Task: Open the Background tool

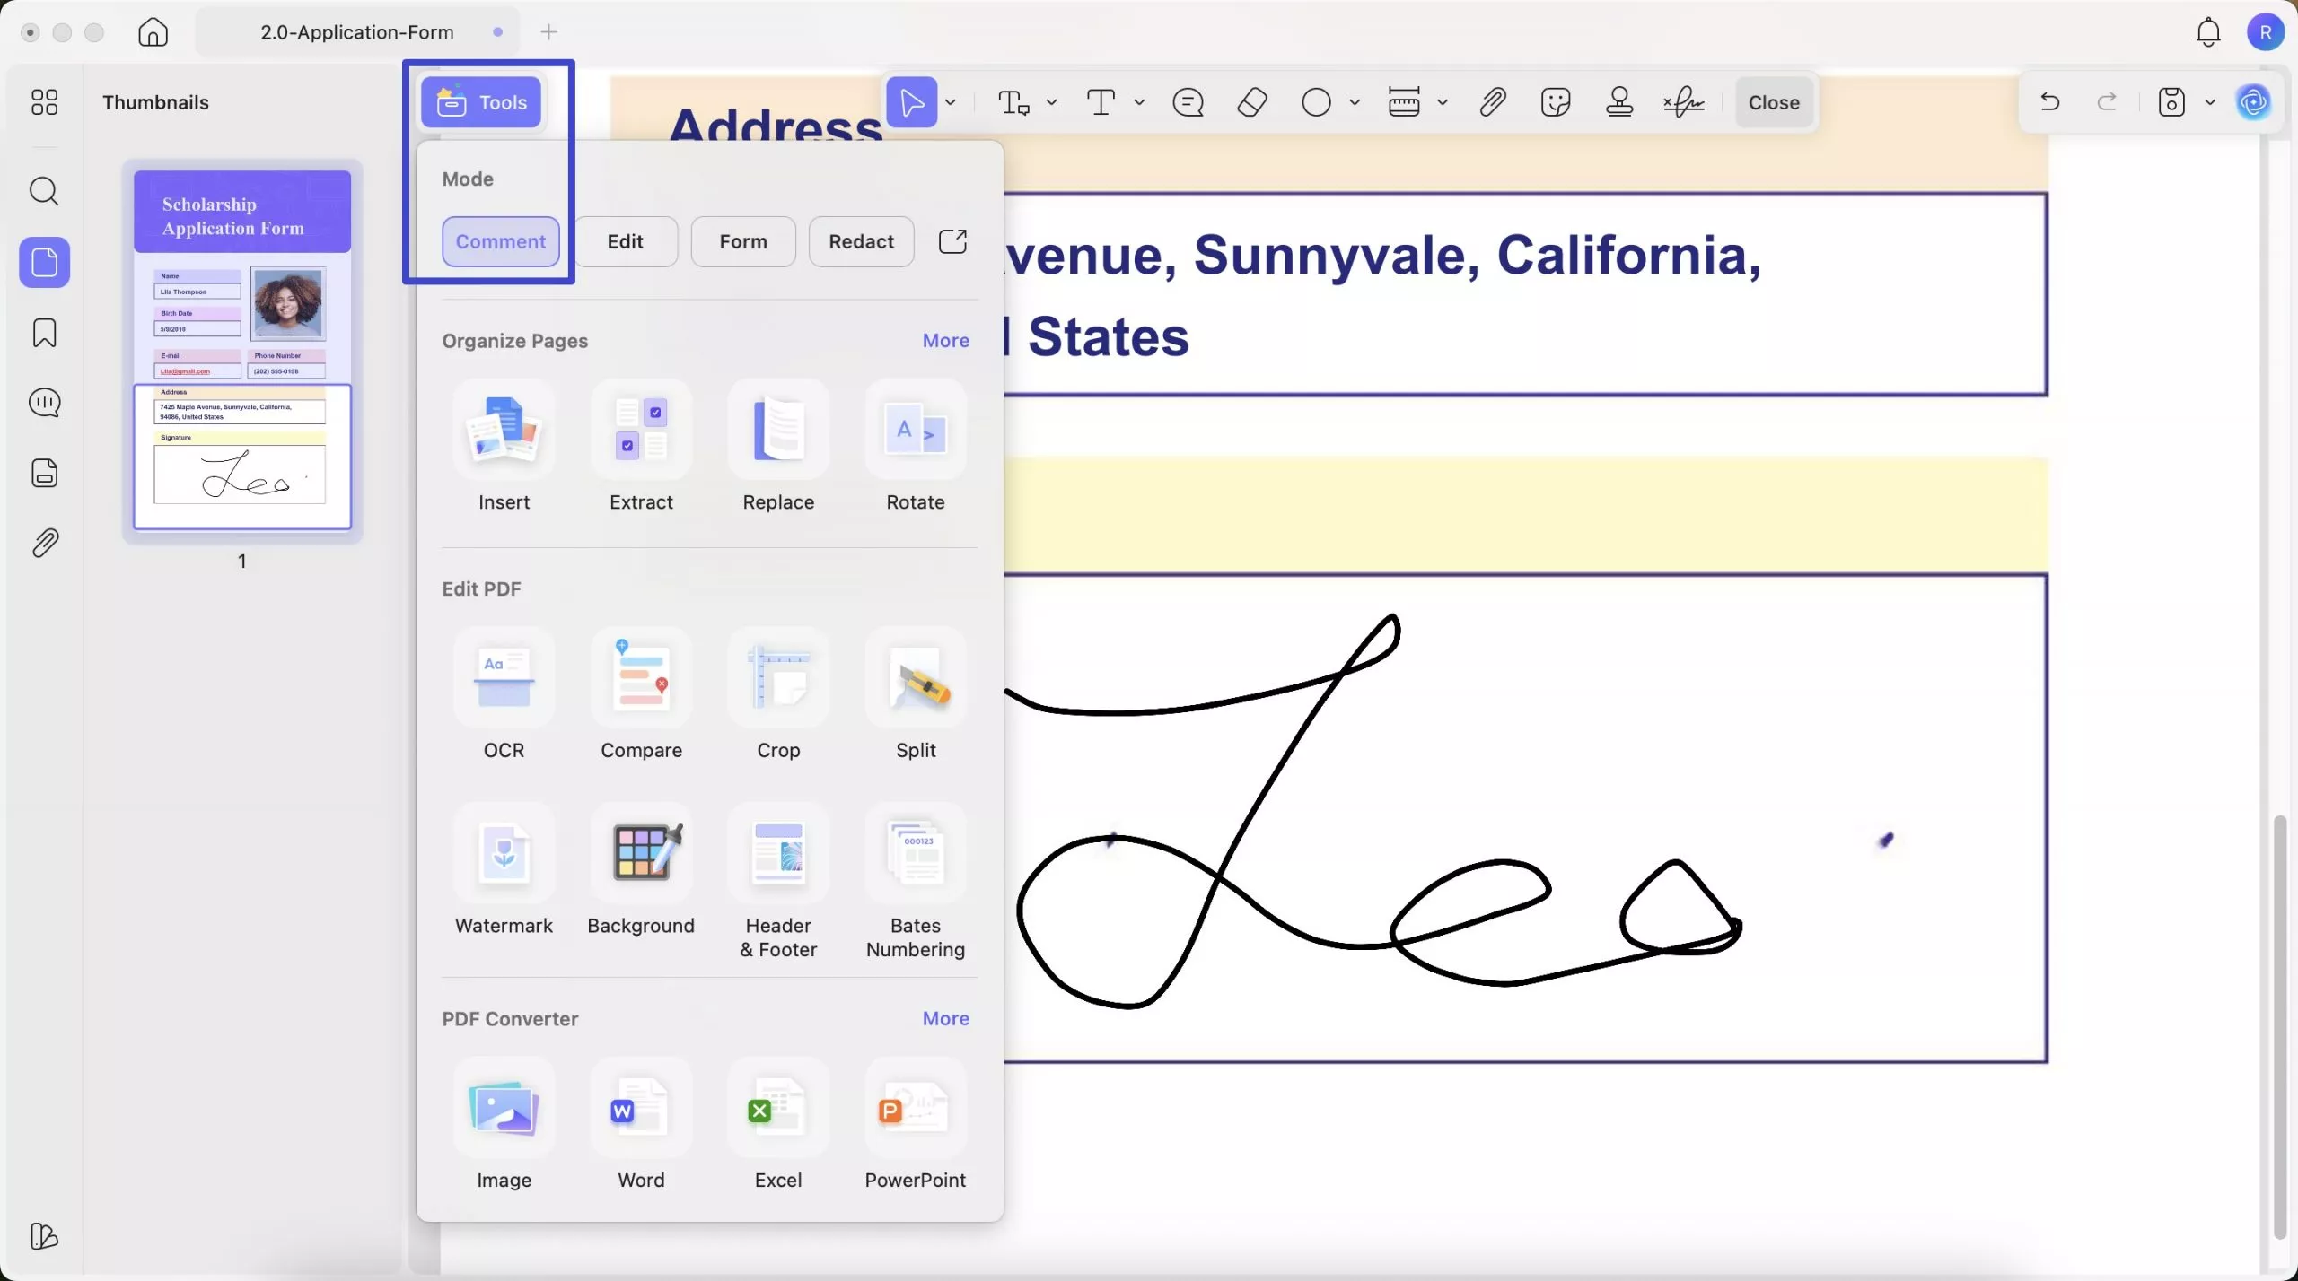Action: click(641, 871)
